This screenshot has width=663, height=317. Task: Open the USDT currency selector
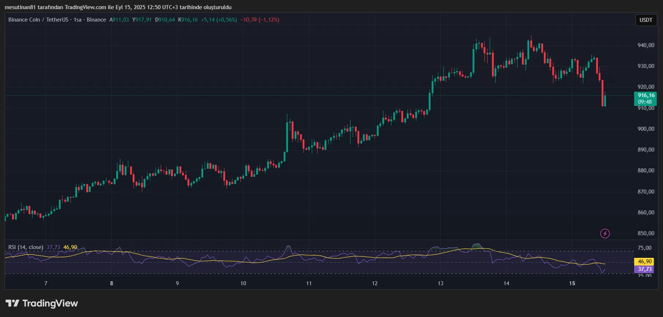(x=646, y=20)
